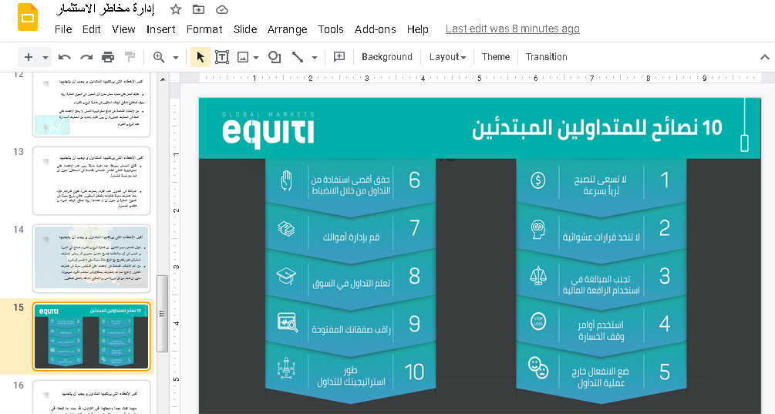Click the Background button
The width and height of the screenshot is (775, 414).
[387, 57]
